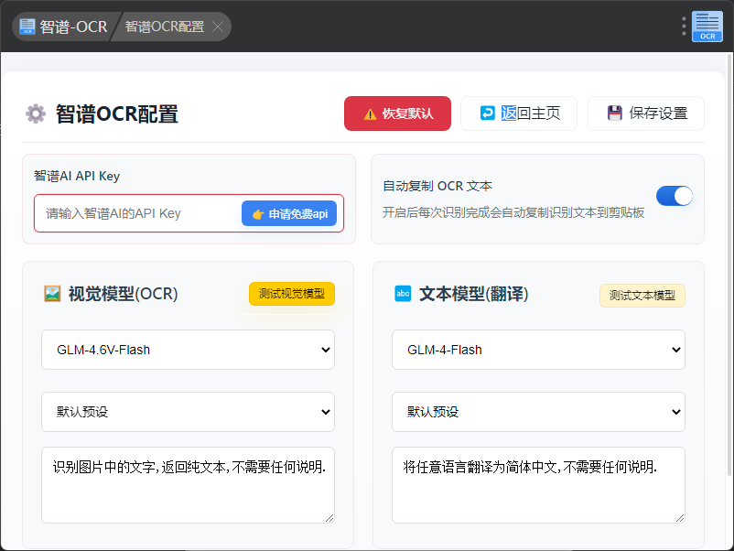Expand the GLM-4-Flash text model dropdown
The height and width of the screenshot is (551, 734).
(x=538, y=350)
